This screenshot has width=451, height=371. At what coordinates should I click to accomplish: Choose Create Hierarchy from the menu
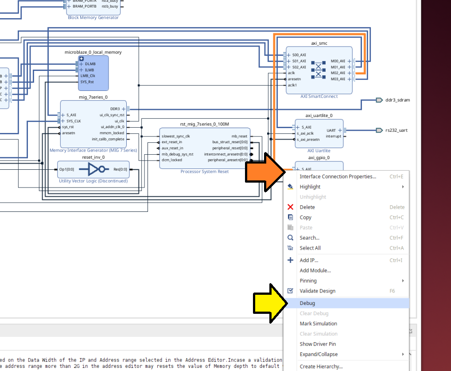321,366
